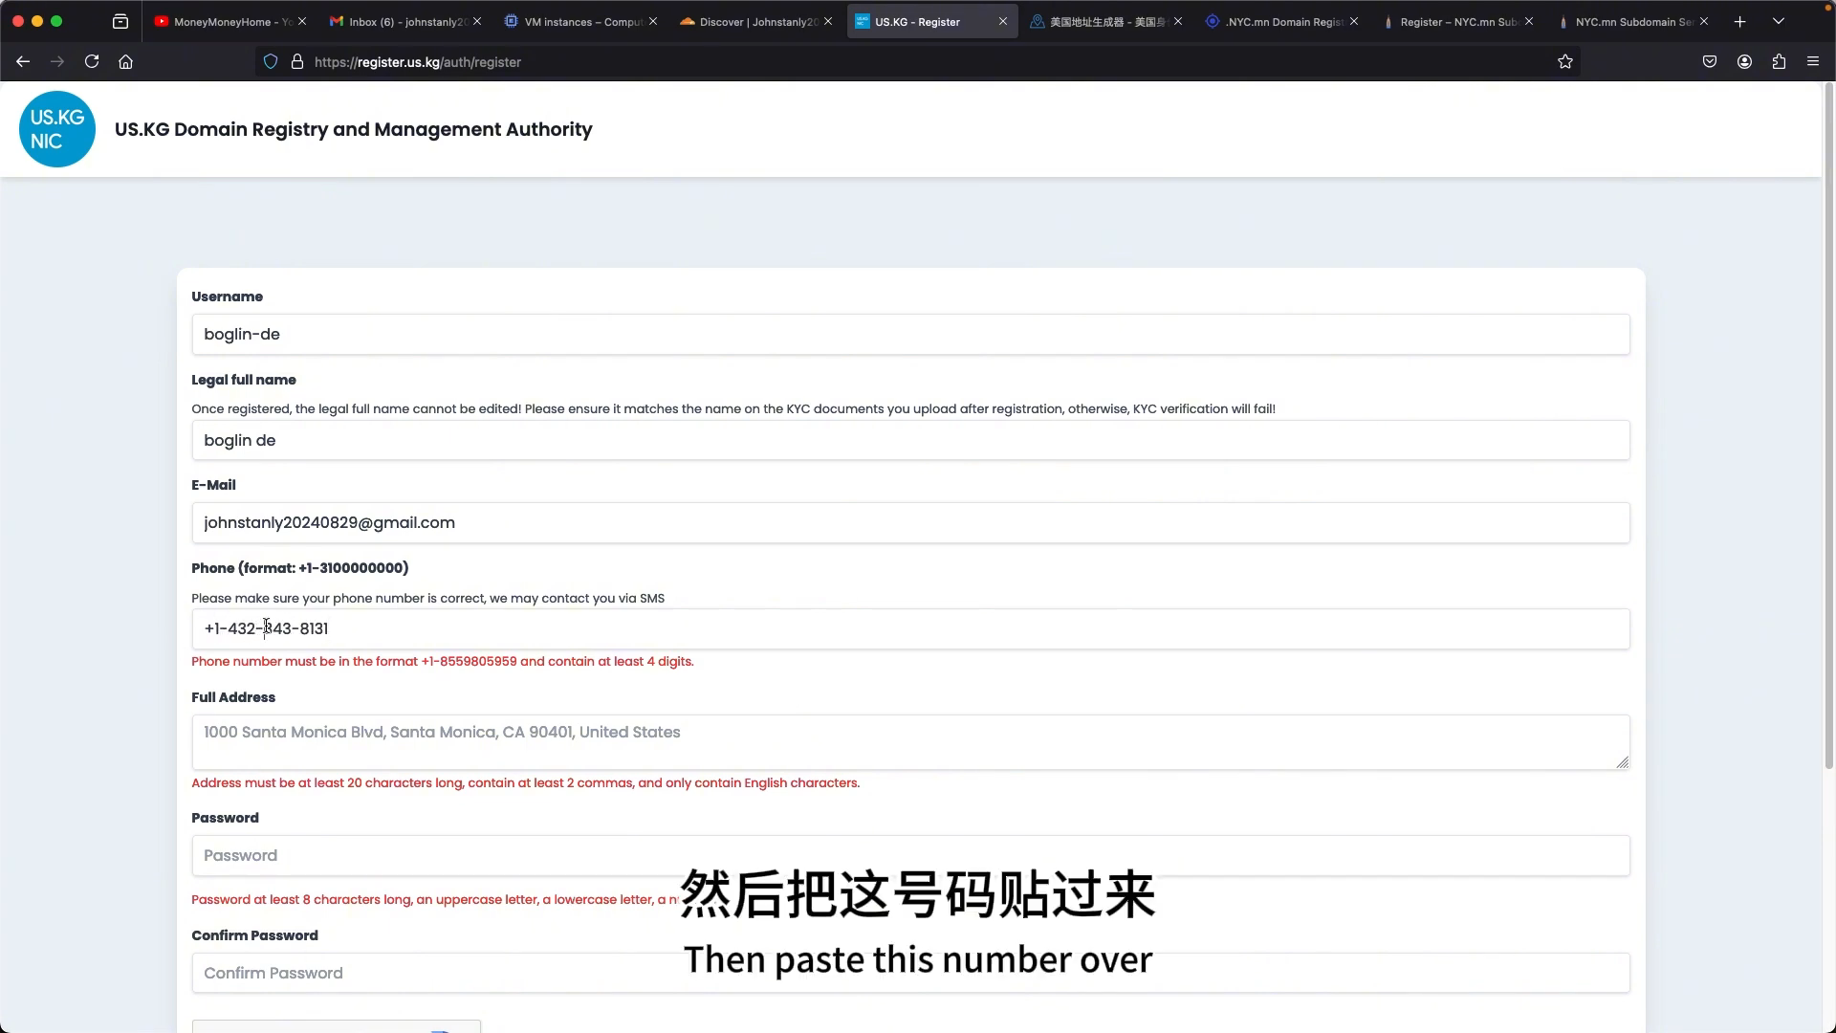This screenshot has width=1836, height=1033.
Task: Open a new tab with plus
Action: [x=1740, y=21]
